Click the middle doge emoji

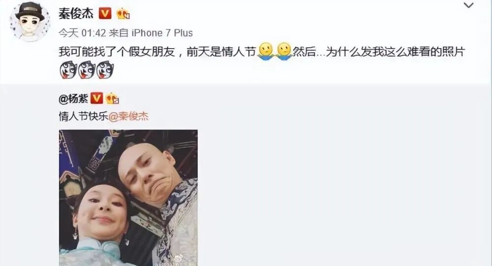point(87,70)
